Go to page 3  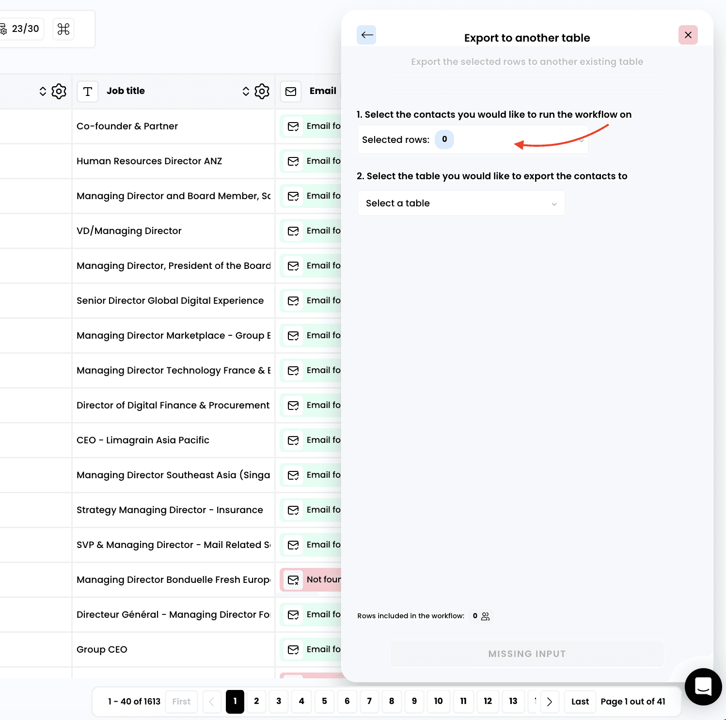(x=279, y=702)
